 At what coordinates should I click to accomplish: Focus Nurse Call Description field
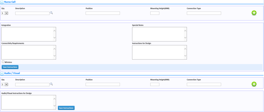click(x=32, y=13)
